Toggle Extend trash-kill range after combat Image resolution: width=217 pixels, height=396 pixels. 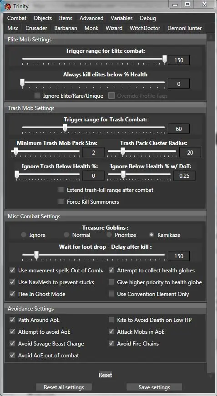click(61, 190)
